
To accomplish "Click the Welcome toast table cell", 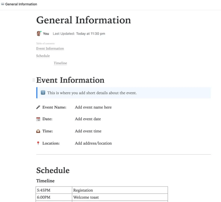I will coord(86,197).
